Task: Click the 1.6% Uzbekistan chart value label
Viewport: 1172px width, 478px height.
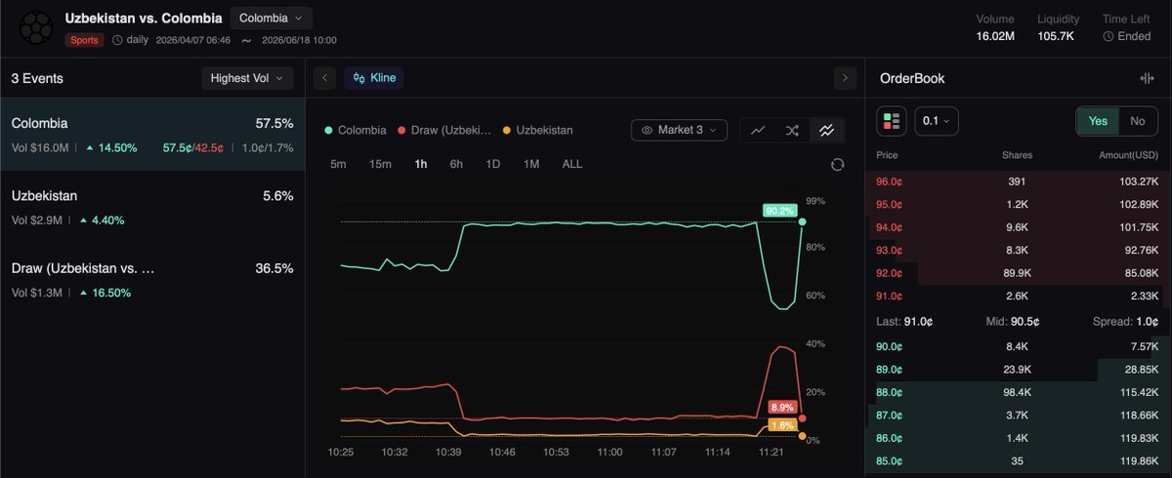Action: coord(781,425)
